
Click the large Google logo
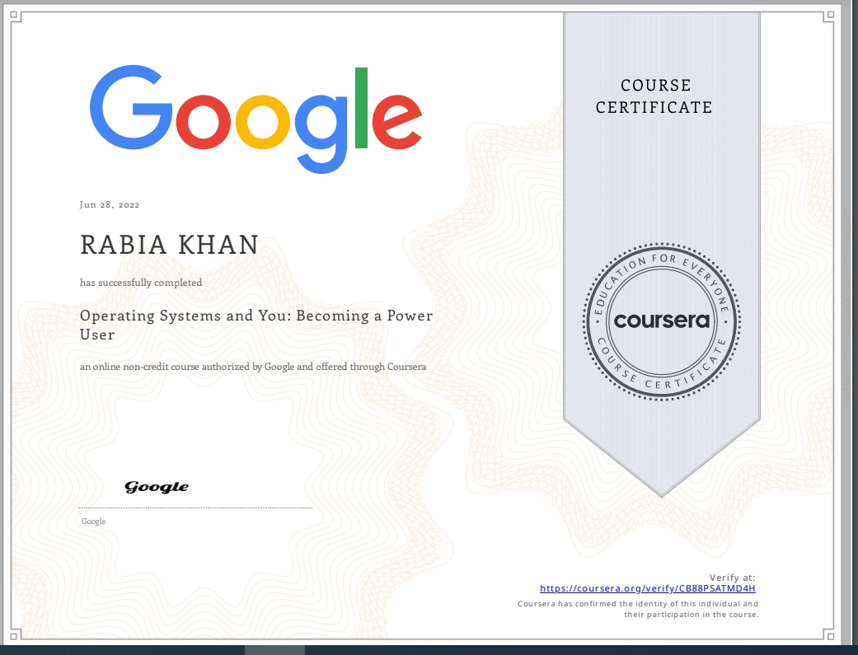(256, 119)
